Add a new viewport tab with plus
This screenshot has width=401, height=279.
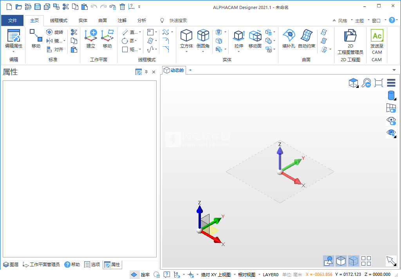(x=190, y=70)
